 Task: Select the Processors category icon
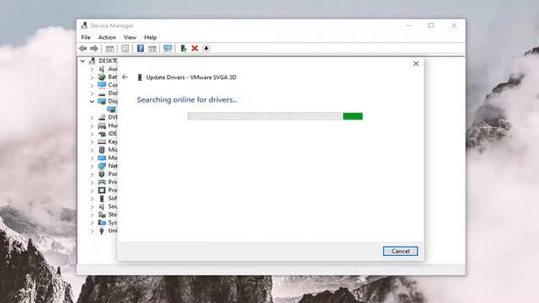tap(102, 190)
